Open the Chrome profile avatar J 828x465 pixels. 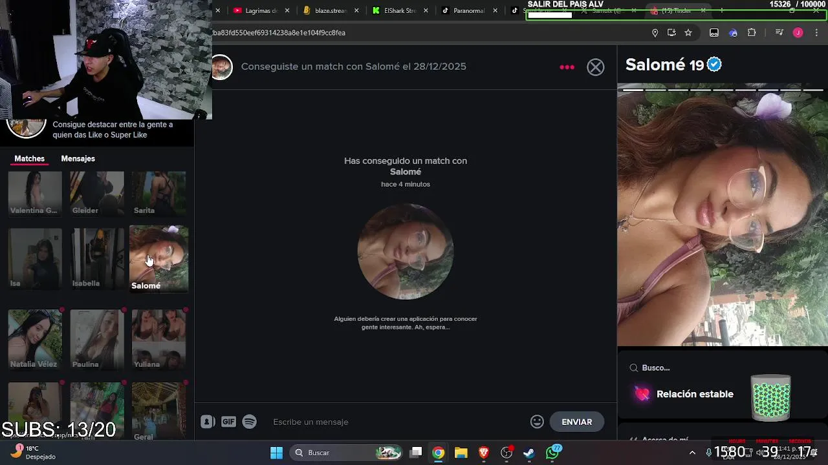coord(798,33)
